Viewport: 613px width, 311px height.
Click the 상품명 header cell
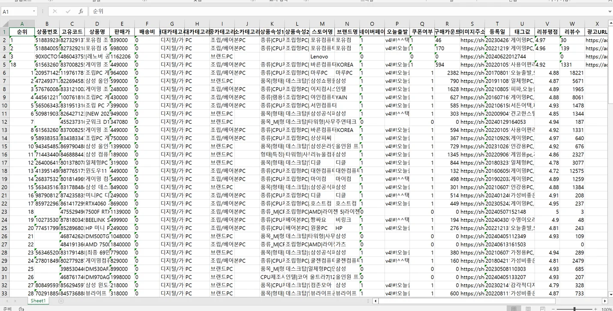(x=97, y=32)
